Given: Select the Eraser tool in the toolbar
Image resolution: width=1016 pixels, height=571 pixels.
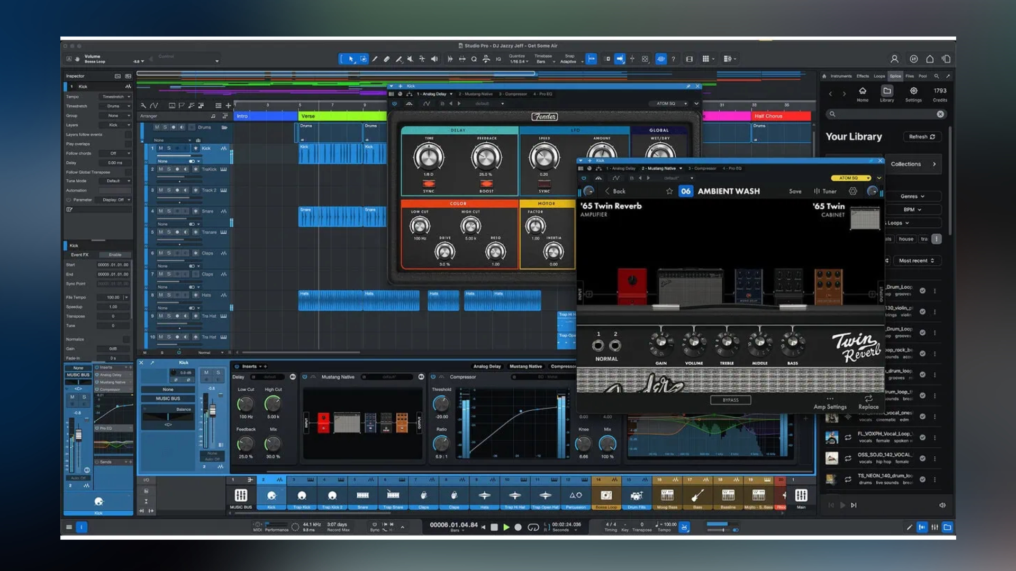Looking at the screenshot, I should 387,59.
